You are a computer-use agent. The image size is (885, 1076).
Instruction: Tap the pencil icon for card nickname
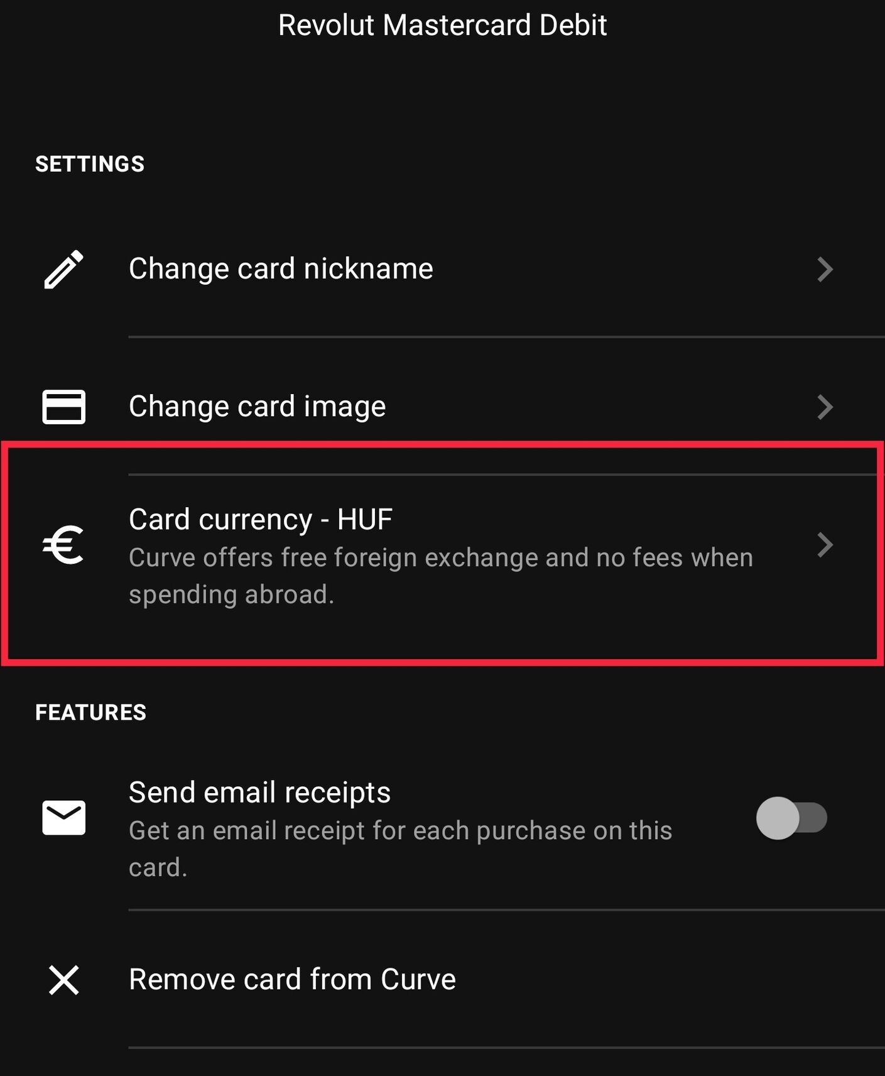63,269
